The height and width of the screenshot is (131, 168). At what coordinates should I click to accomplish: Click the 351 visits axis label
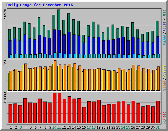[5, 63]
